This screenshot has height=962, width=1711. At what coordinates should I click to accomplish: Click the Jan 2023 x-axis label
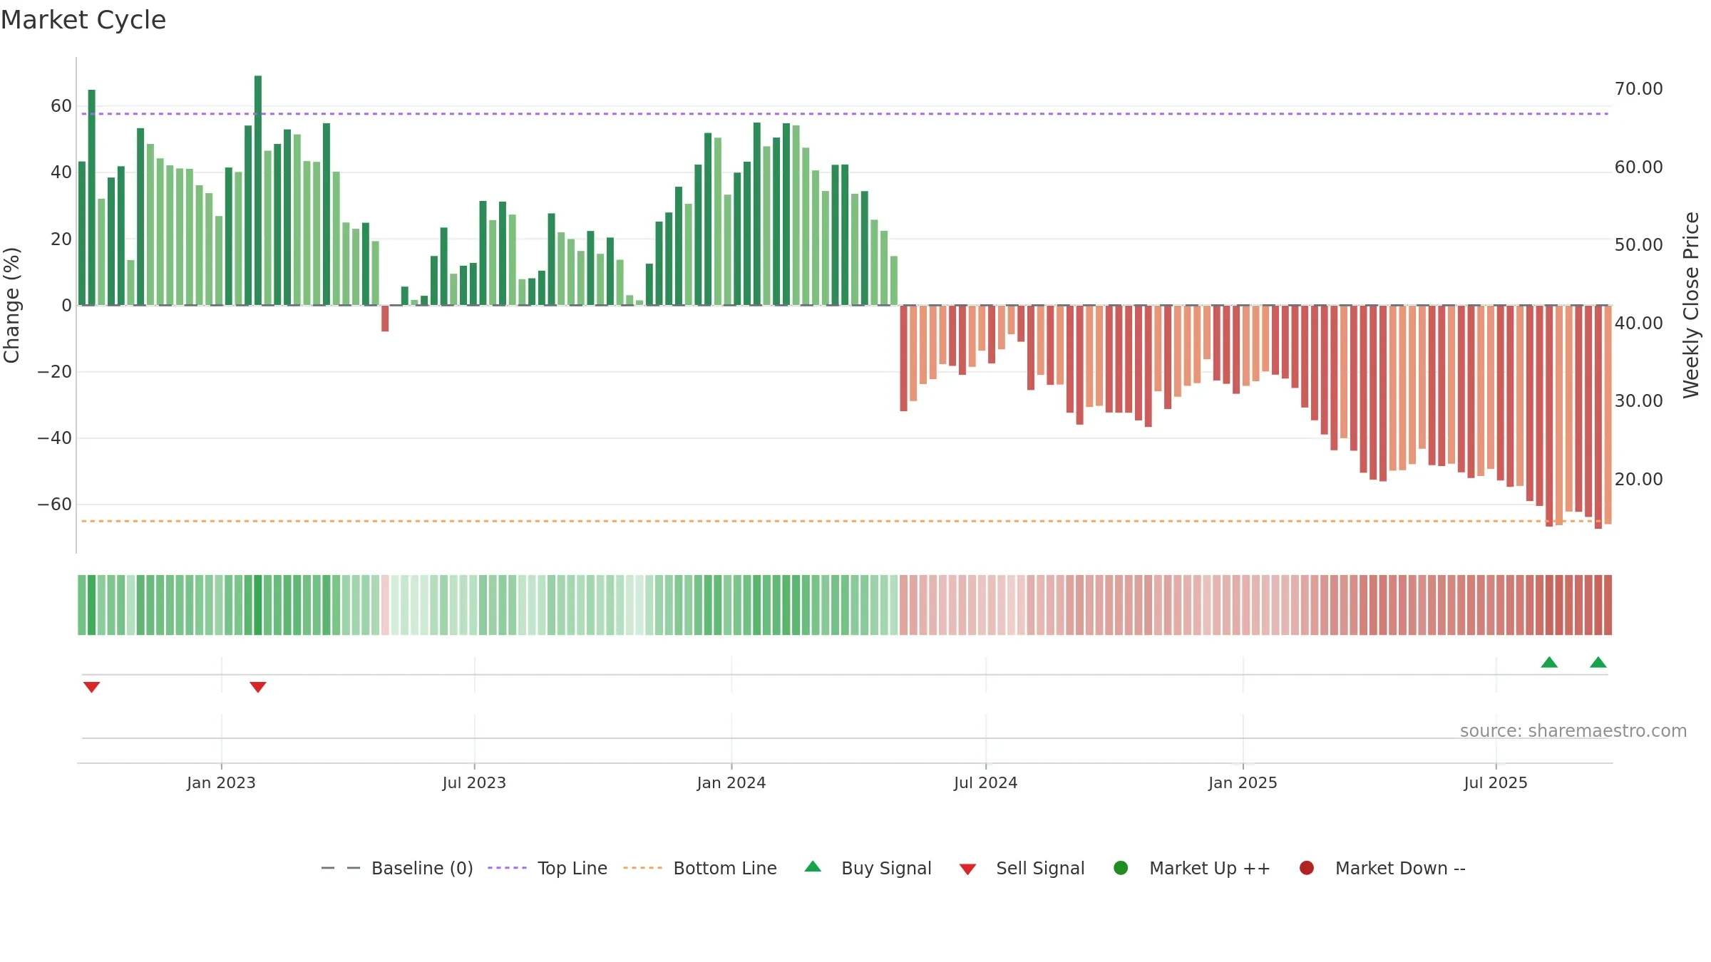click(221, 782)
